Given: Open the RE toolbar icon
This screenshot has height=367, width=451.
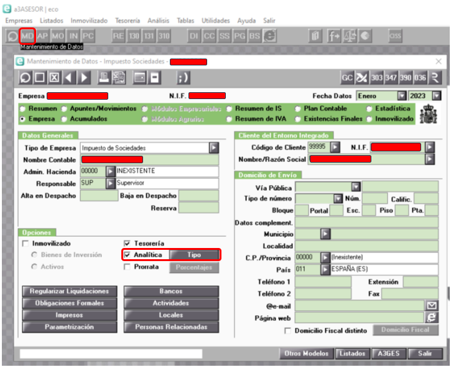Looking at the screenshot, I should [118, 36].
